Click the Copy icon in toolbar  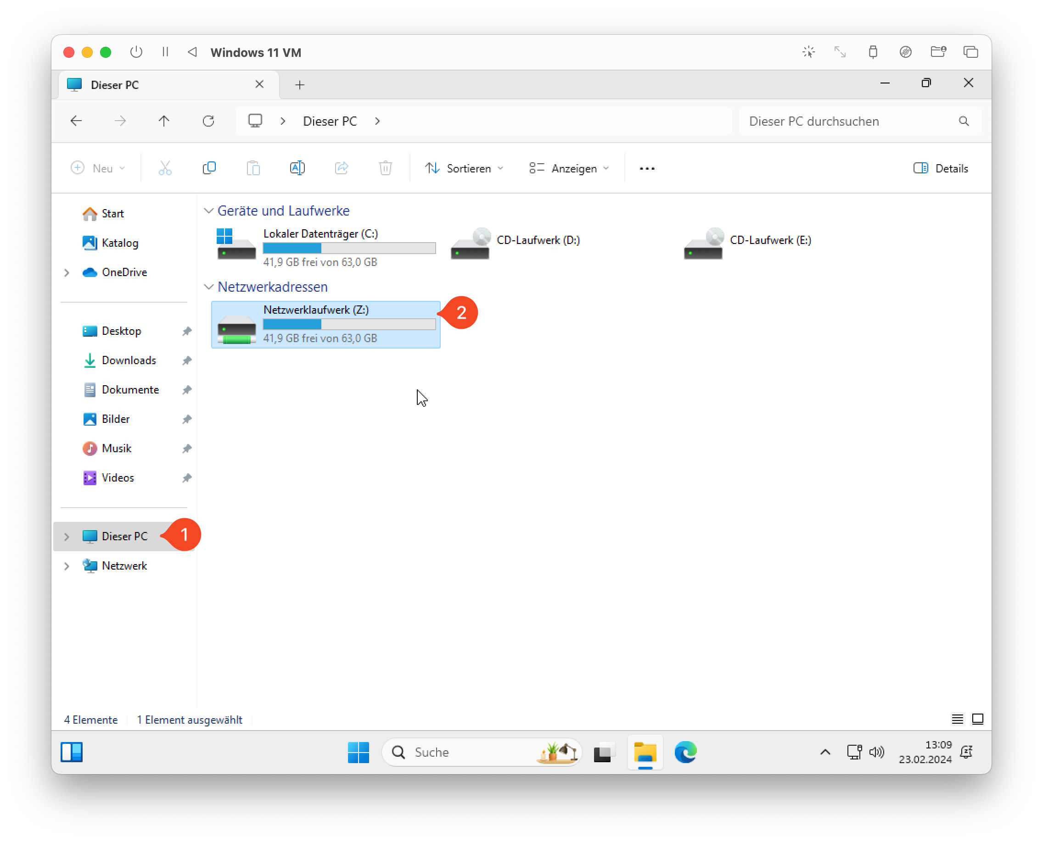click(209, 168)
